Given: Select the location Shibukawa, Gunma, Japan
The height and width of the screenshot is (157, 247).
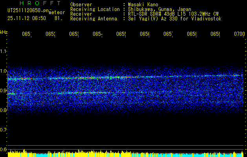Looking at the screenshot, I should click(159, 9).
